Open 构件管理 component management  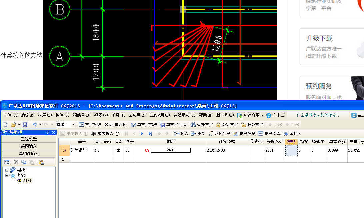[x=90, y=125]
